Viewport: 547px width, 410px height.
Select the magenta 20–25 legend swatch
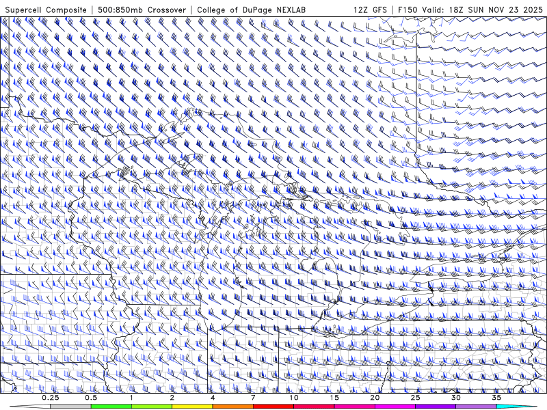tap(395, 407)
